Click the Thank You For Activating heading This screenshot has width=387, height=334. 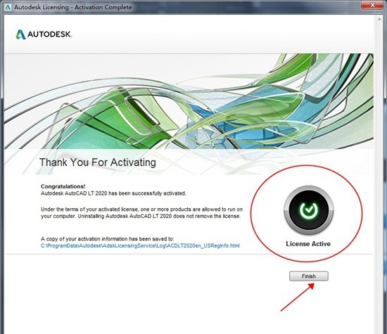click(x=98, y=162)
